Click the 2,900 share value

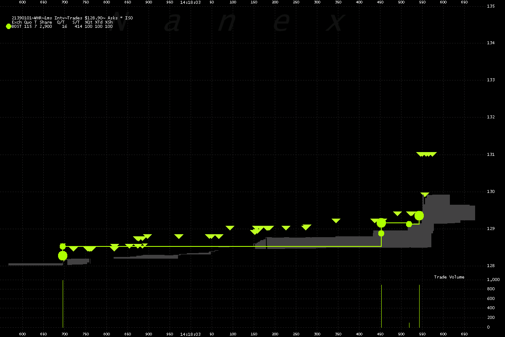46,26
